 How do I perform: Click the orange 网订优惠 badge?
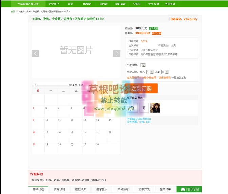tap(157, 33)
